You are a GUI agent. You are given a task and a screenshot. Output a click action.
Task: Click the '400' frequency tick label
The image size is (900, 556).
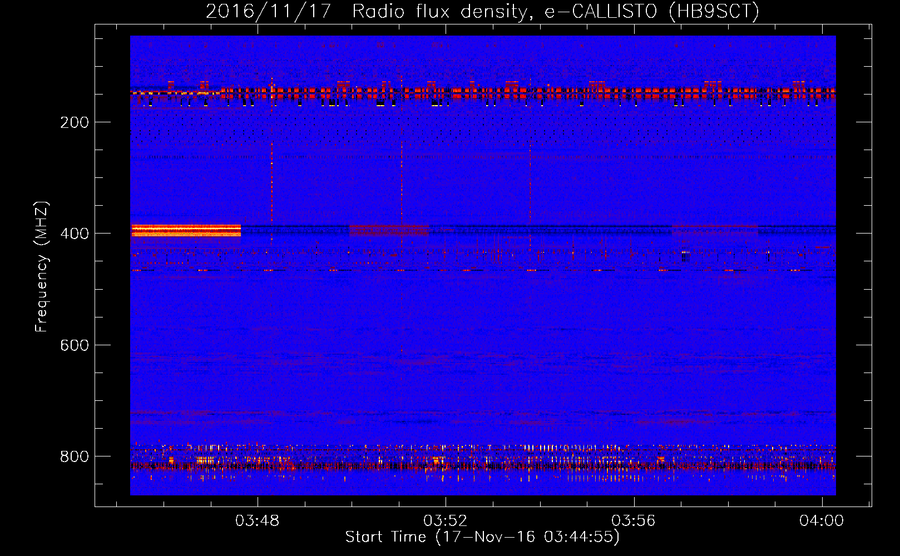(x=75, y=234)
